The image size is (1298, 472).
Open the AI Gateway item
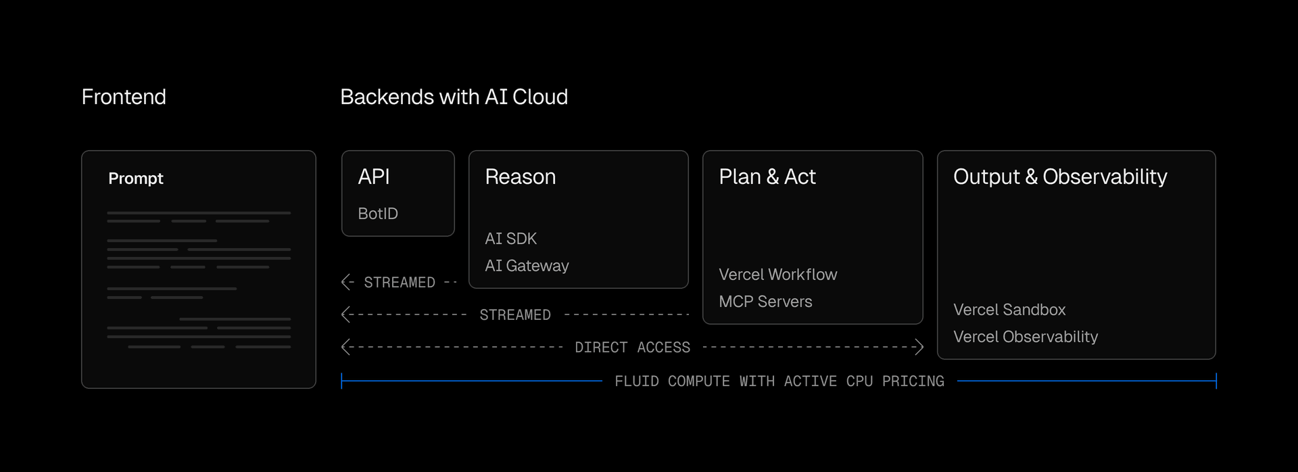pos(527,266)
